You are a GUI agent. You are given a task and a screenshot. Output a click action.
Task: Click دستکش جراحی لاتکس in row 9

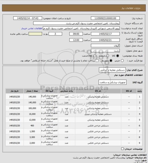[x=98, y=143]
